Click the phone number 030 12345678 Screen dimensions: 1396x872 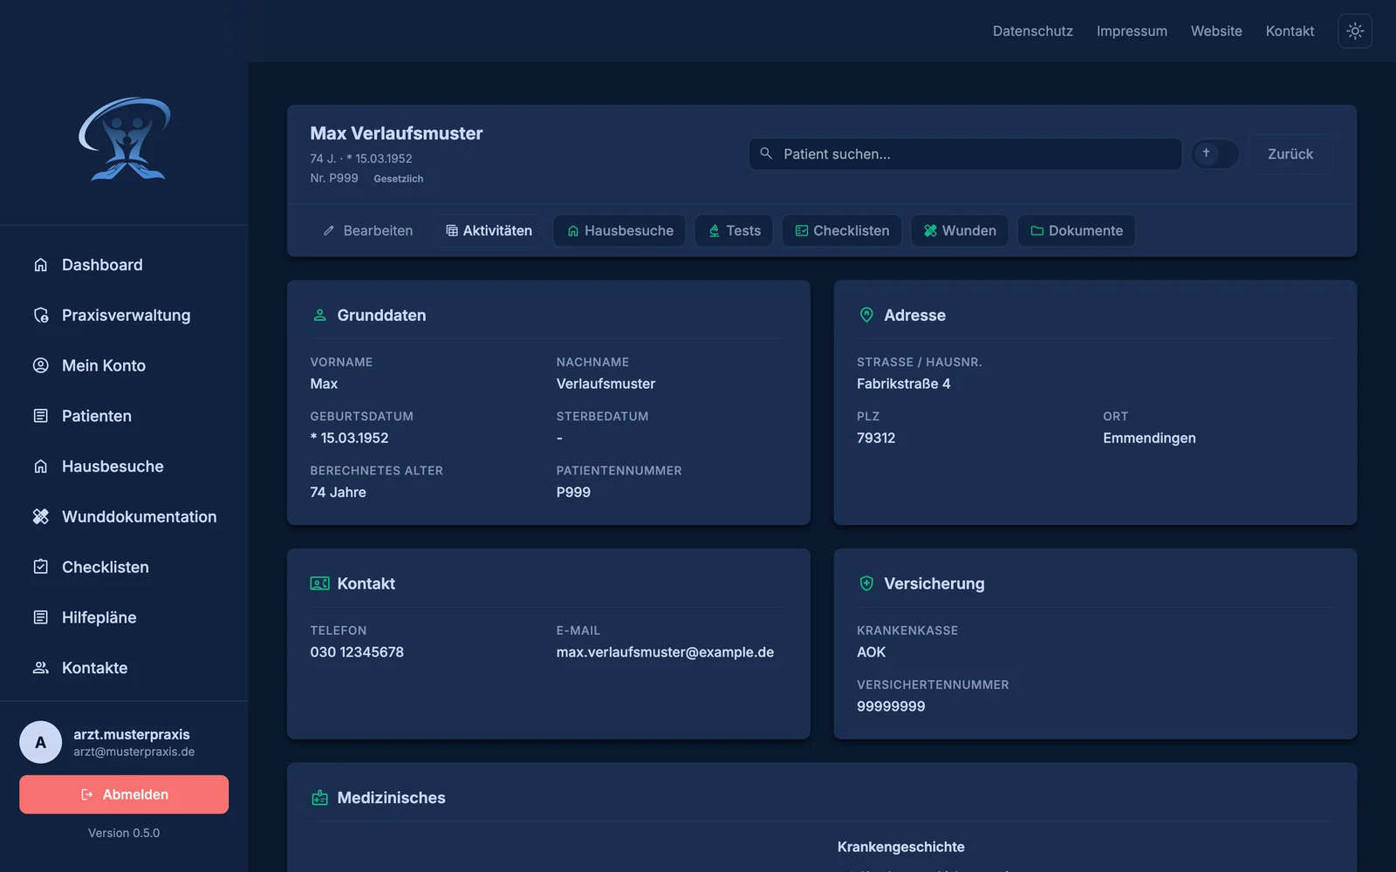click(357, 652)
